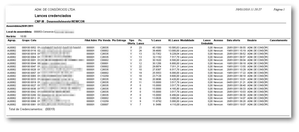Click the sales point cell 'C00001'

104,63
